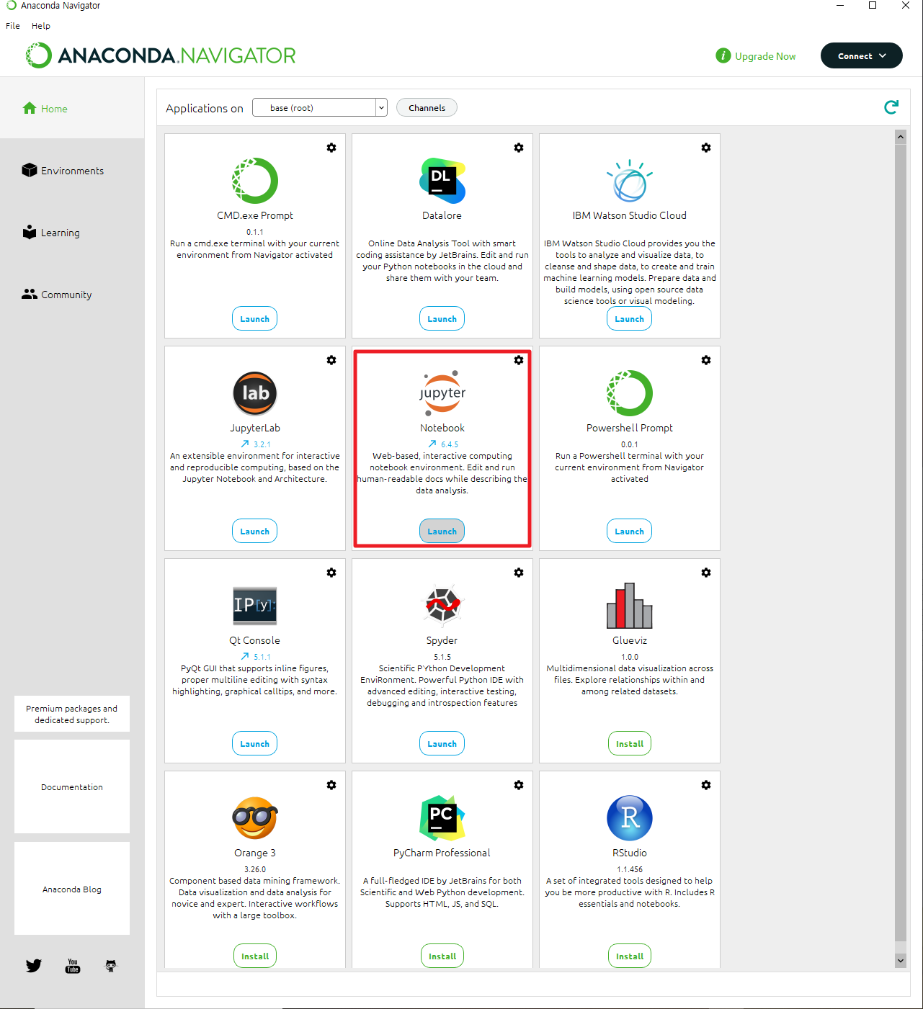The image size is (923, 1009).
Task: Click the Datalore DL app icon
Action: pos(442,181)
